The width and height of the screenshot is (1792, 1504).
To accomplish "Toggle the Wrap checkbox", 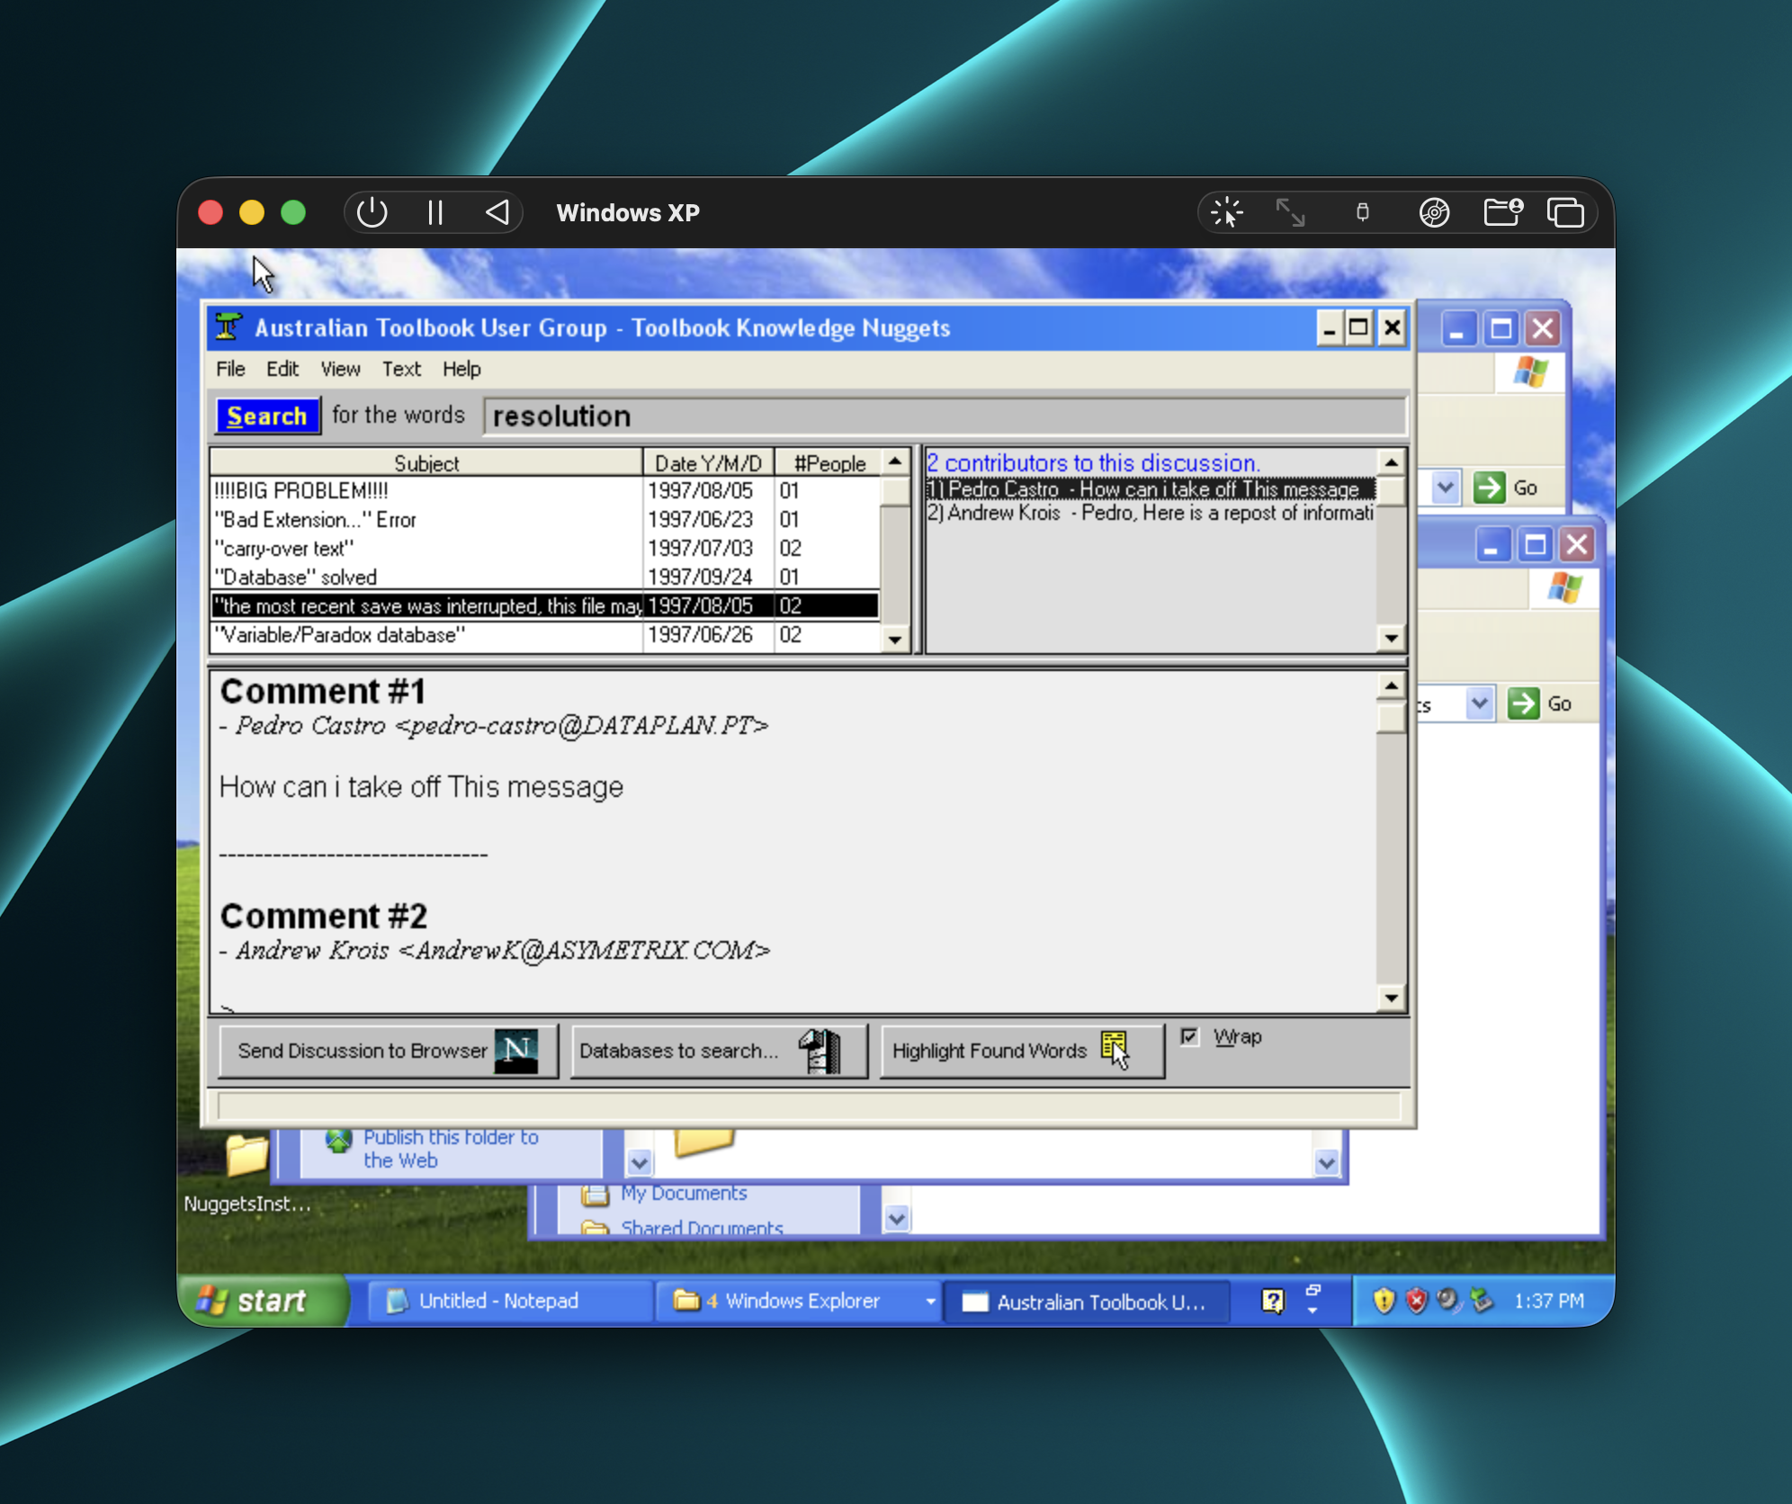I will pyautogui.click(x=1189, y=1036).
